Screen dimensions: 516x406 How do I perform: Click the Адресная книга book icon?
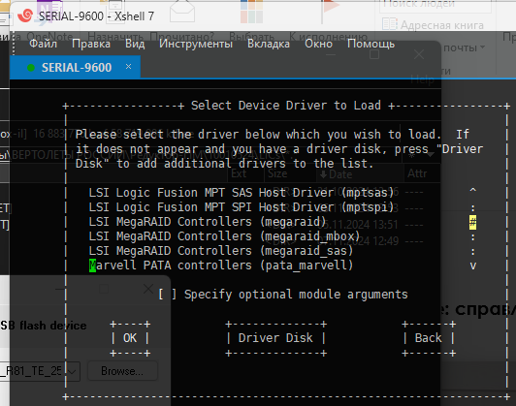coord(390,24)
